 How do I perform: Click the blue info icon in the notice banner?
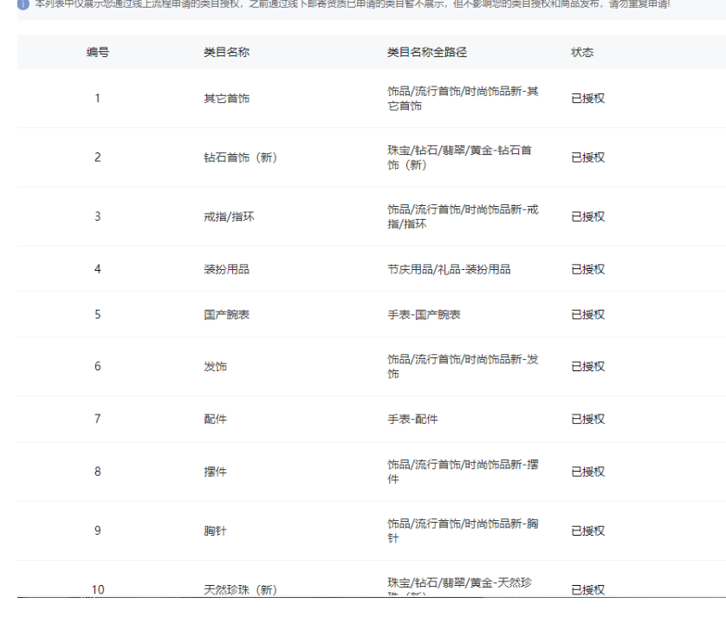pyautogui.click(x=23, y=3)
